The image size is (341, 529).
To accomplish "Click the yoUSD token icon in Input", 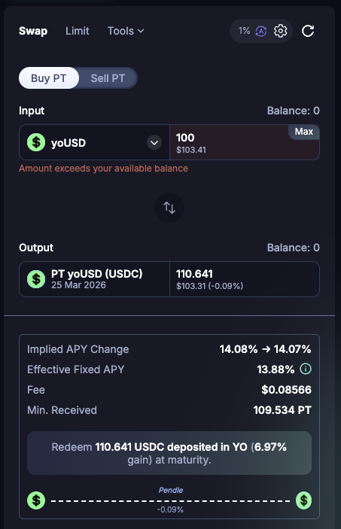I will (x=36, y=142).
